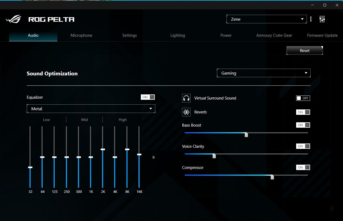Click the Bass Boost slider handle
This screenshot has width=343, height=221.
pyautogui.click(x=246, y=135)
